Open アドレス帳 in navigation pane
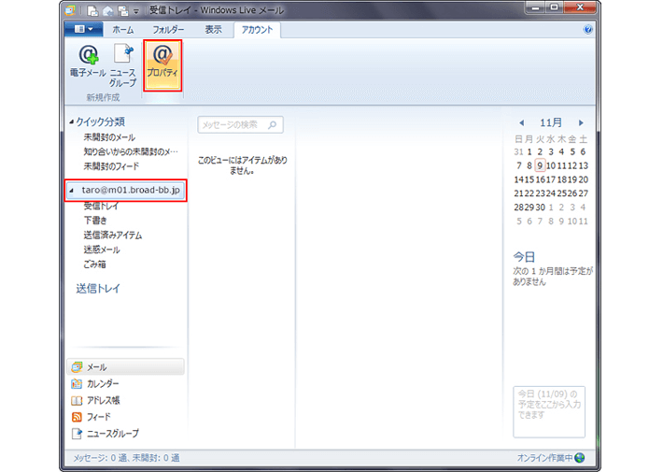Screen dimensions: 663x472 pyautogui.click(x=101, y=400)
